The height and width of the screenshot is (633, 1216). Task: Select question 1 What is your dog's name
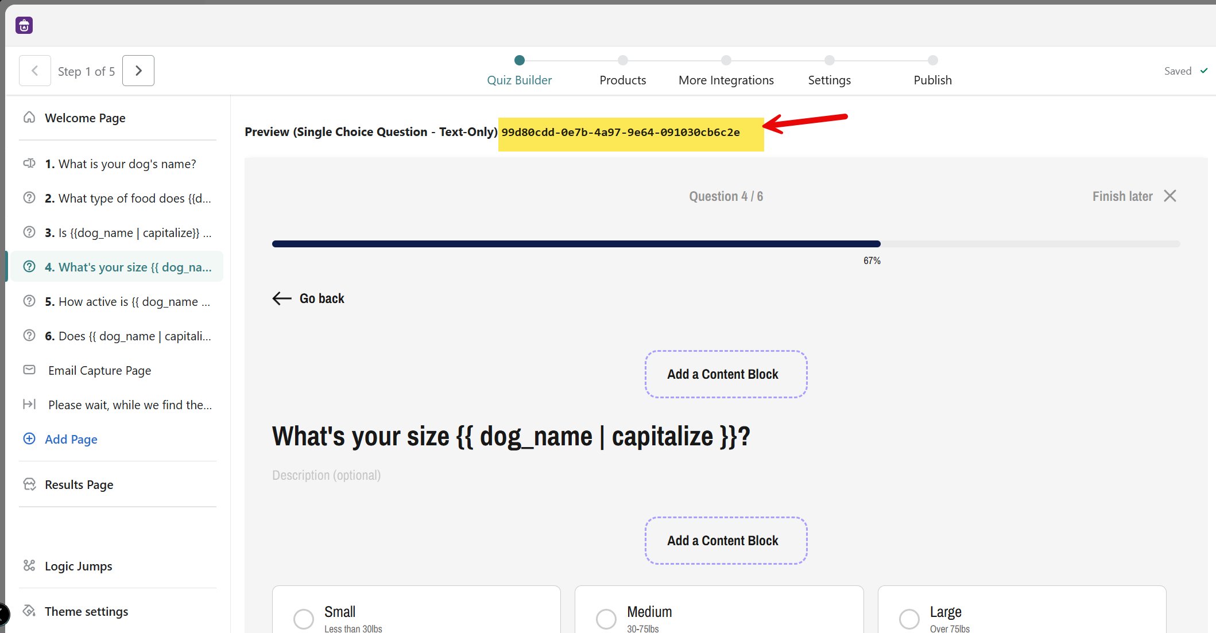[118, 164]
